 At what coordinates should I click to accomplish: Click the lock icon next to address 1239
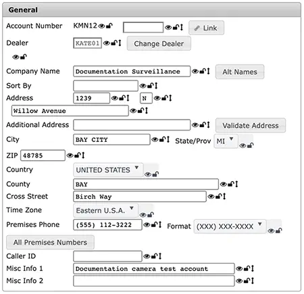click(x=122, y=98)
